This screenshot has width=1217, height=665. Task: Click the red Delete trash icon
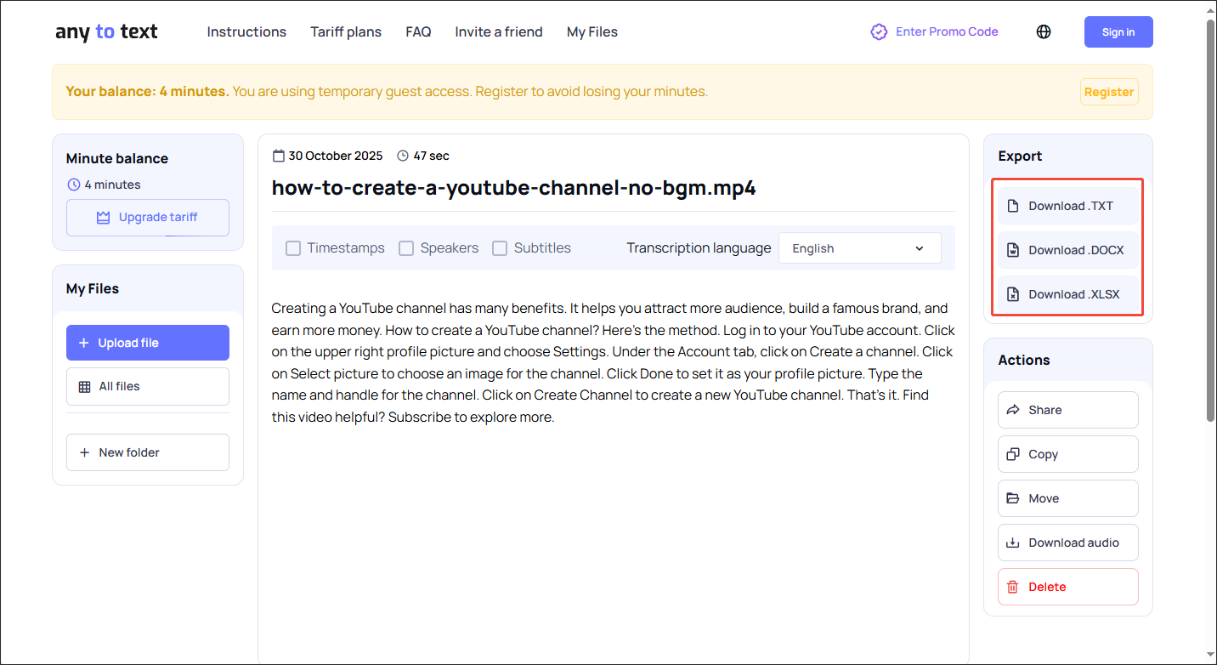pyautogui.click(x=1012, y=587)
